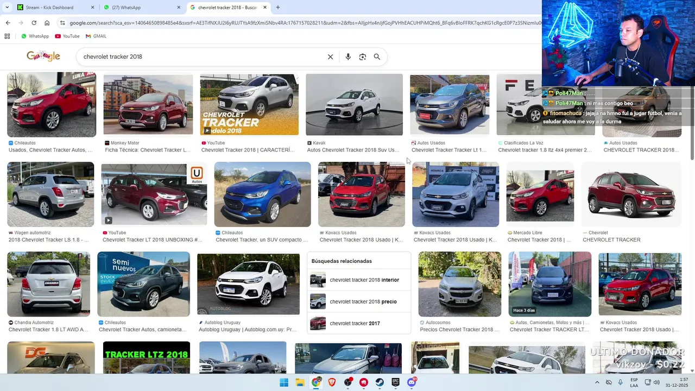
Task: Open Discord from taskbar
Action: click(x=412, y=382)
